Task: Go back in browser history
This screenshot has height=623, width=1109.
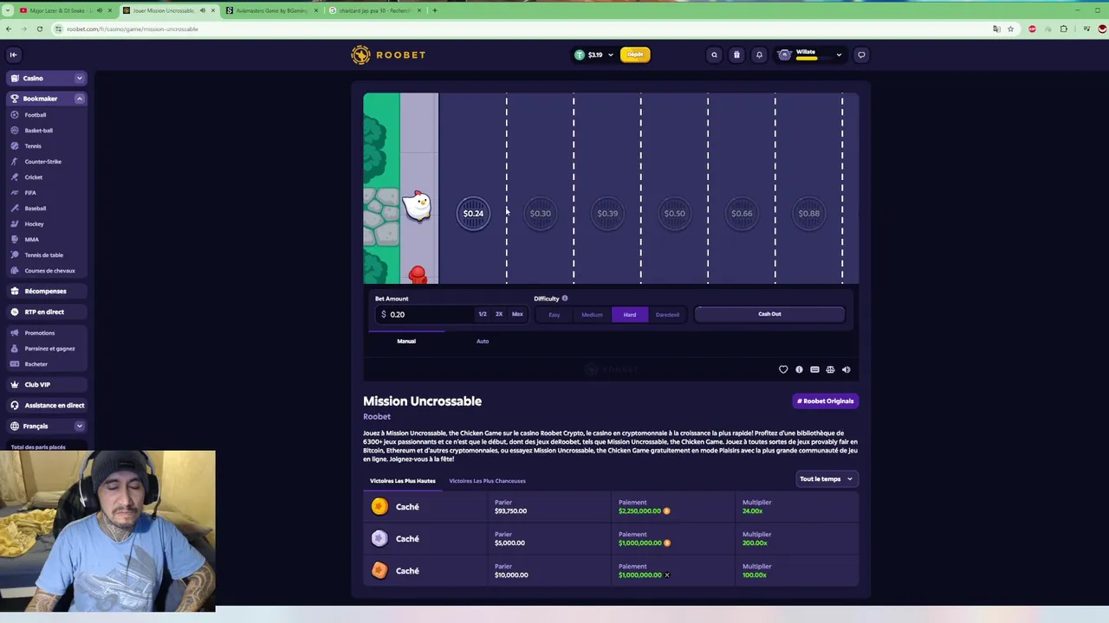Action: click(x=9, y=29)
